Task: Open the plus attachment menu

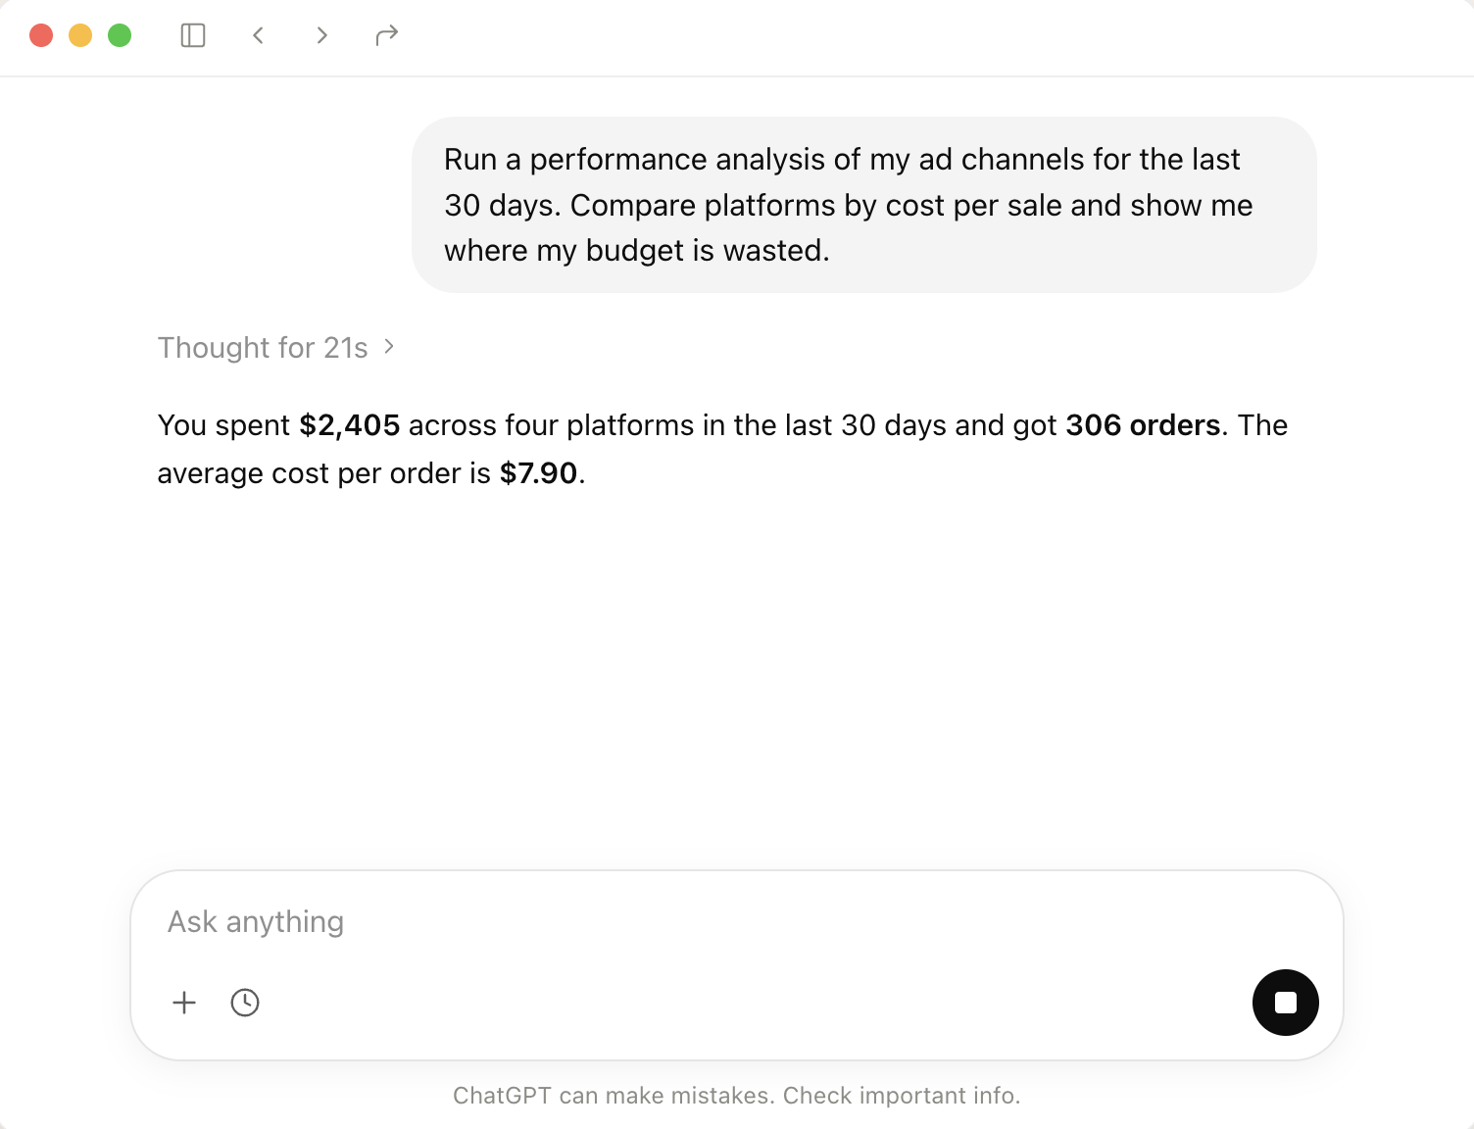Action: click(x=184, y=1003)
